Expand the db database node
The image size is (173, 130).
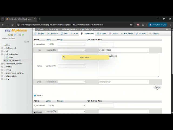2,51
